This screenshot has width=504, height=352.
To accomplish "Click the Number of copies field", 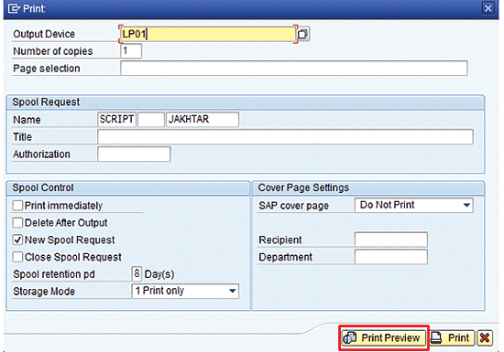I will (x=131, y=51).
